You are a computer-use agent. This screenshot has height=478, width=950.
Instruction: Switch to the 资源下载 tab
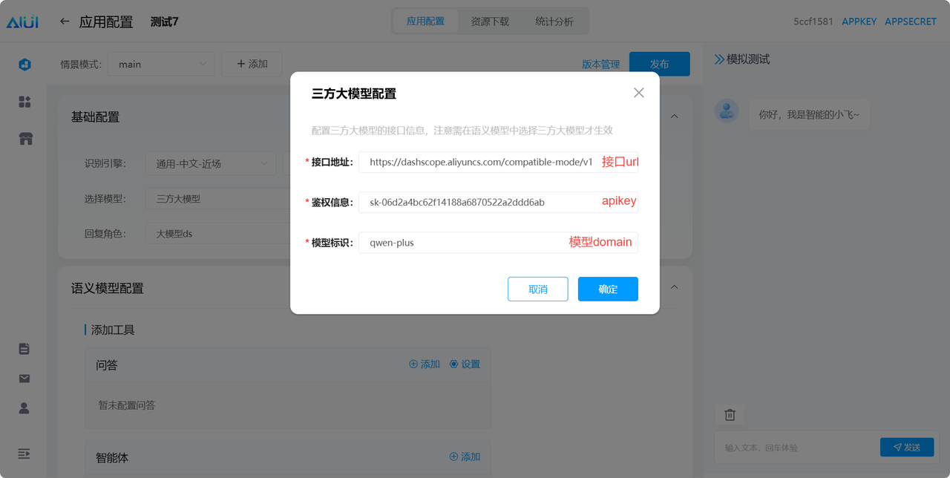490,22
